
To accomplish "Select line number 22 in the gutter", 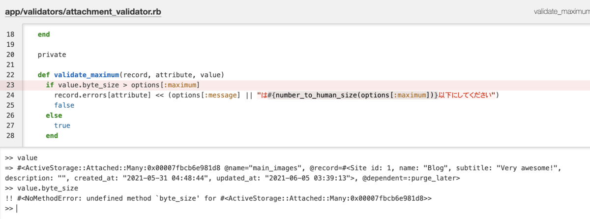I will [11, 75].
